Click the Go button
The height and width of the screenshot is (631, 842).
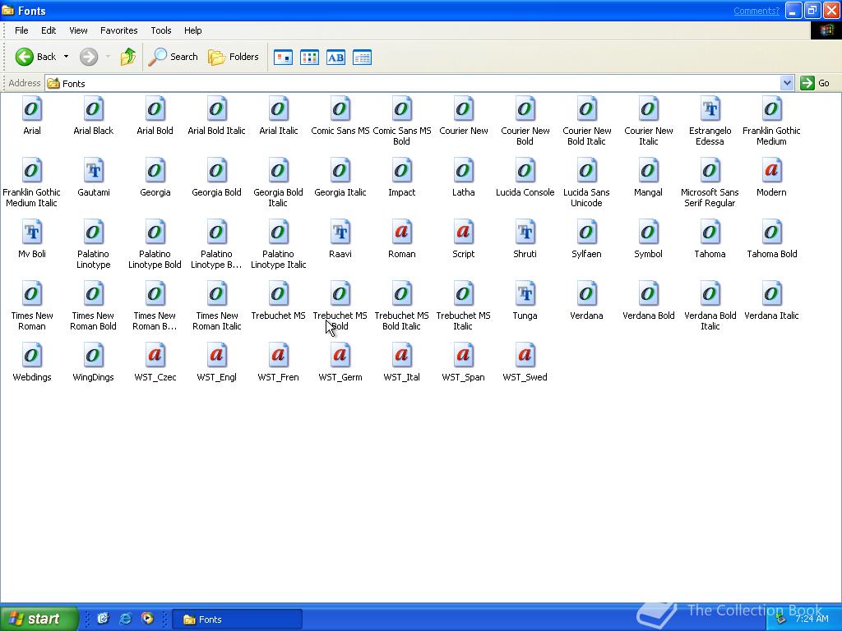(x=815, y=83)
